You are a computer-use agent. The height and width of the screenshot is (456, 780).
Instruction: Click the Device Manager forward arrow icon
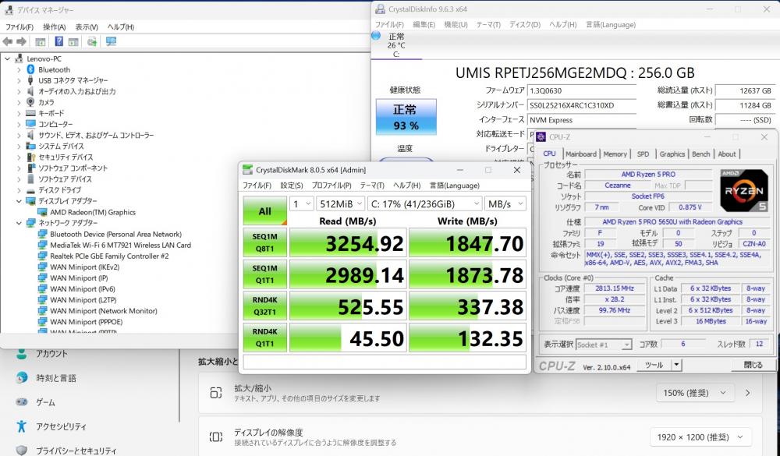(x=21, y=42)
